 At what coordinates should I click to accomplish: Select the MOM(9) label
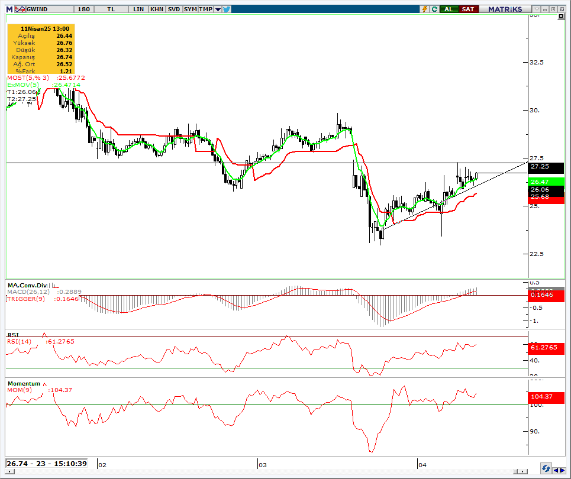point(20,390)
